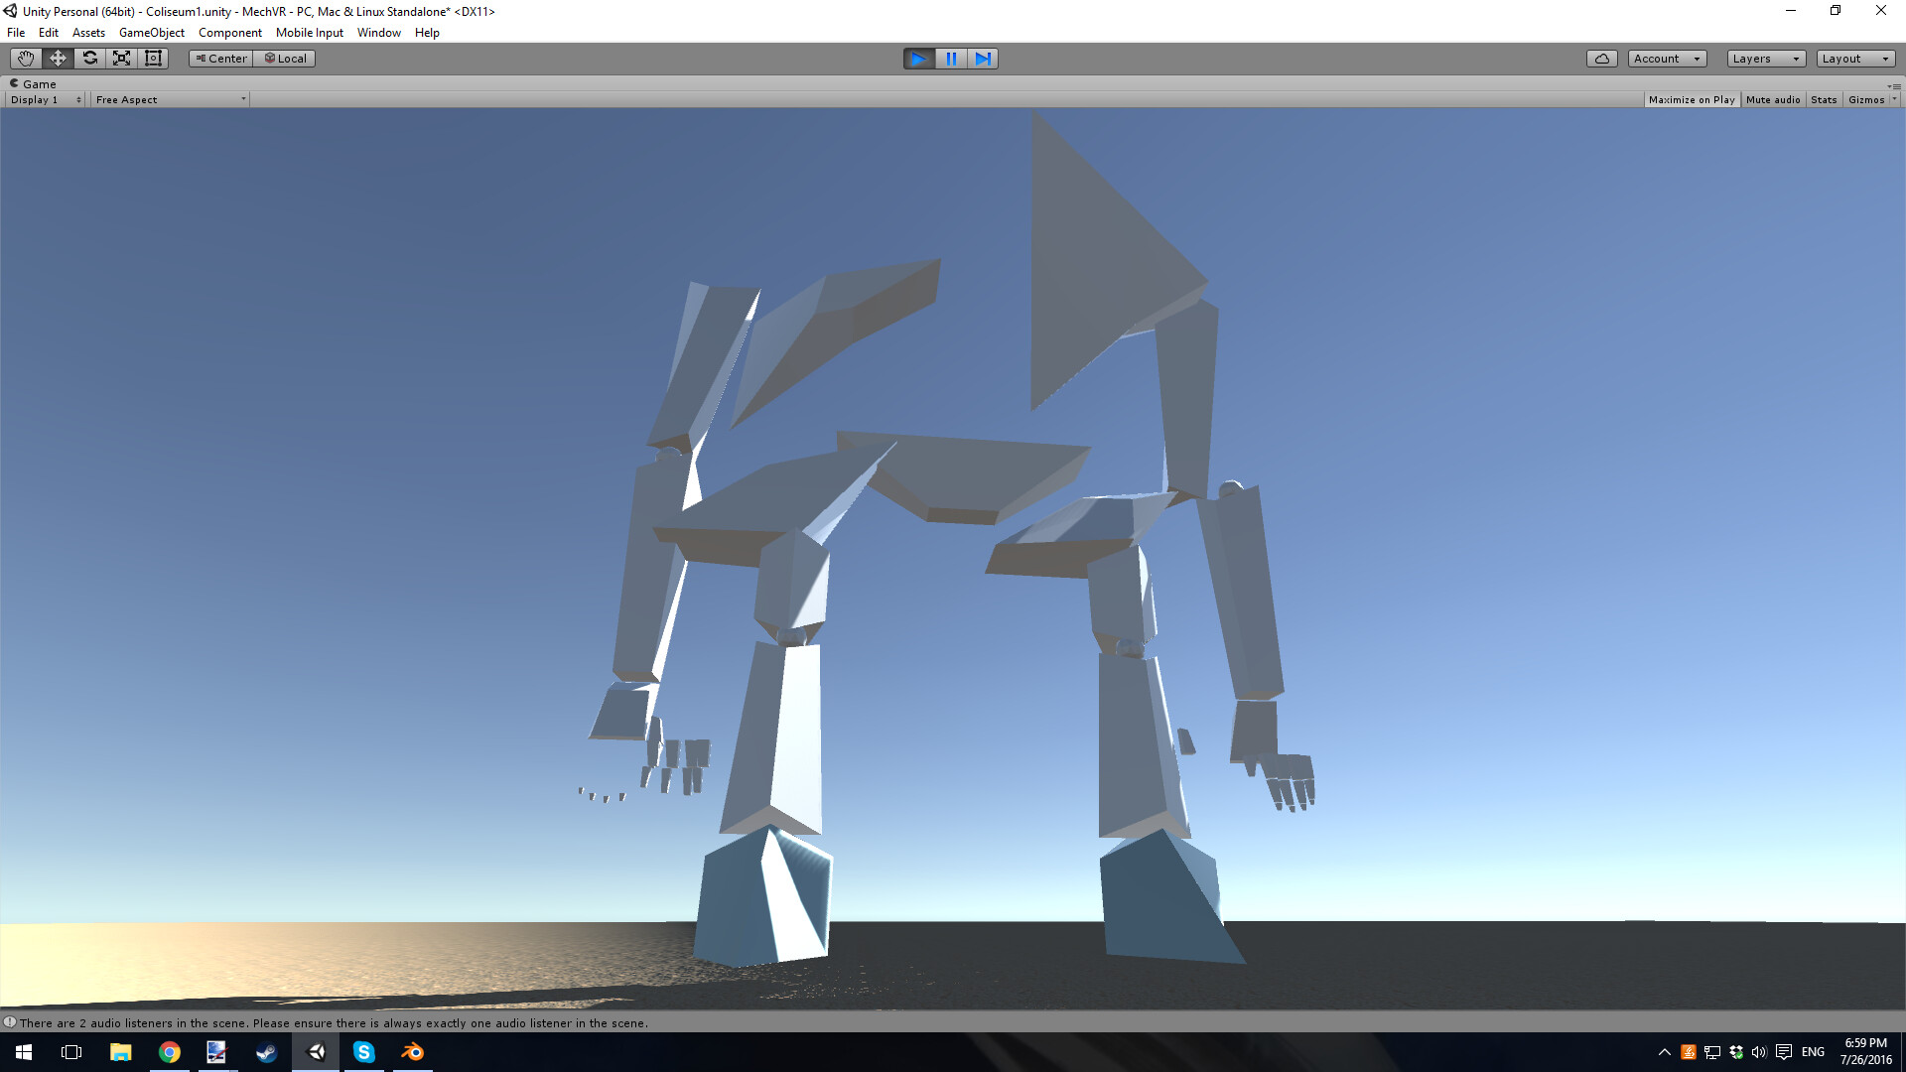
Task: Switch to the Game tab
Action: (37, 83)
